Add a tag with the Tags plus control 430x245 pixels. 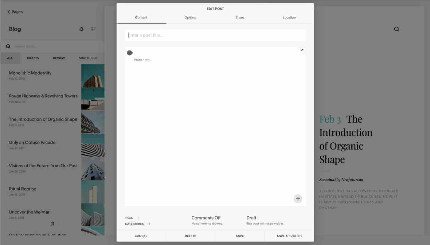139,218
